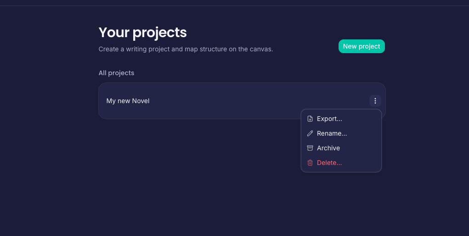This screenshot has height=236, width=469.
Task: Pick Archive in the project menu
Action: 328,148
